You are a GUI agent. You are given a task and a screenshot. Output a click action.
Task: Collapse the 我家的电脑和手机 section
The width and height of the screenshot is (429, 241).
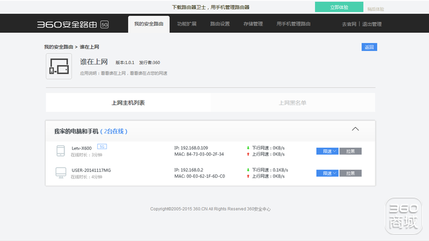coord(355,129)
